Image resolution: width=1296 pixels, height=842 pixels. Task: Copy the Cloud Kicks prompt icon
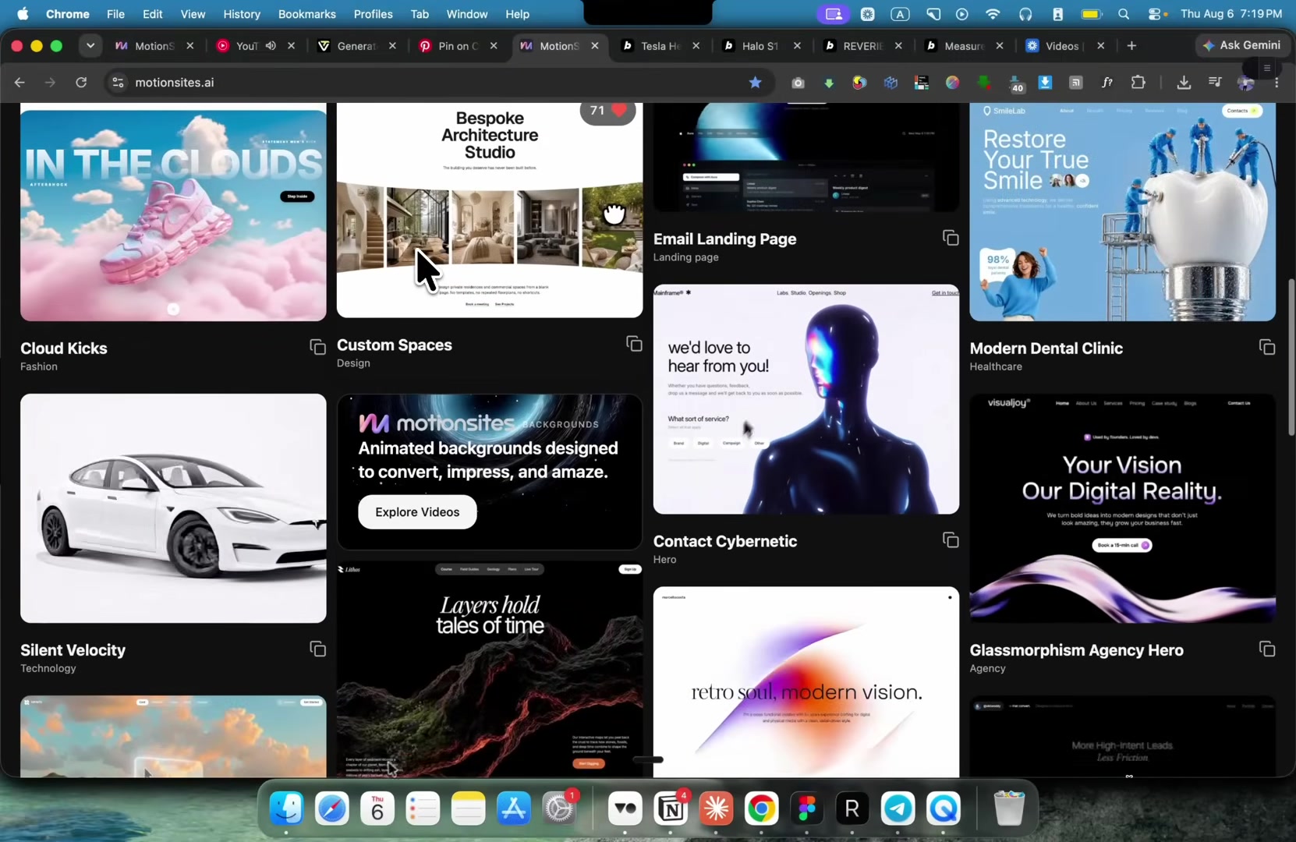317,347
